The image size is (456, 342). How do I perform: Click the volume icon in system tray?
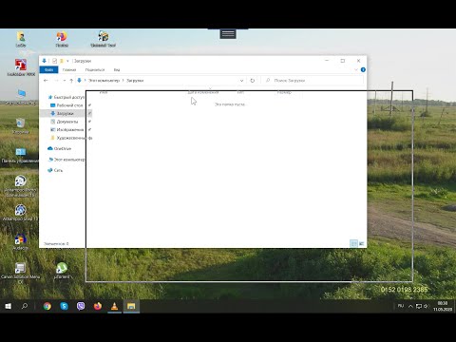(x=426, y=306)
